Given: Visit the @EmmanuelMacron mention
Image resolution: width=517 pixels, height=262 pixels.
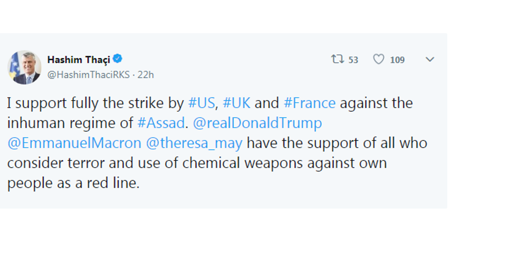Looking at the screenshot, I should click(74, 143).
